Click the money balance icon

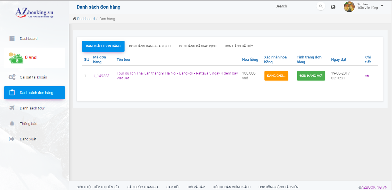16,58
